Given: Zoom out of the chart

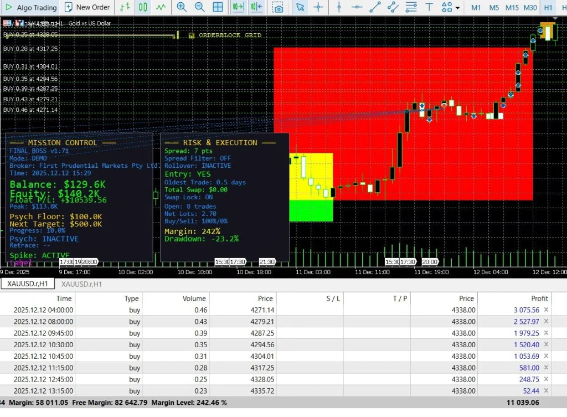Looking at the screenshot, I should [199, 7].
